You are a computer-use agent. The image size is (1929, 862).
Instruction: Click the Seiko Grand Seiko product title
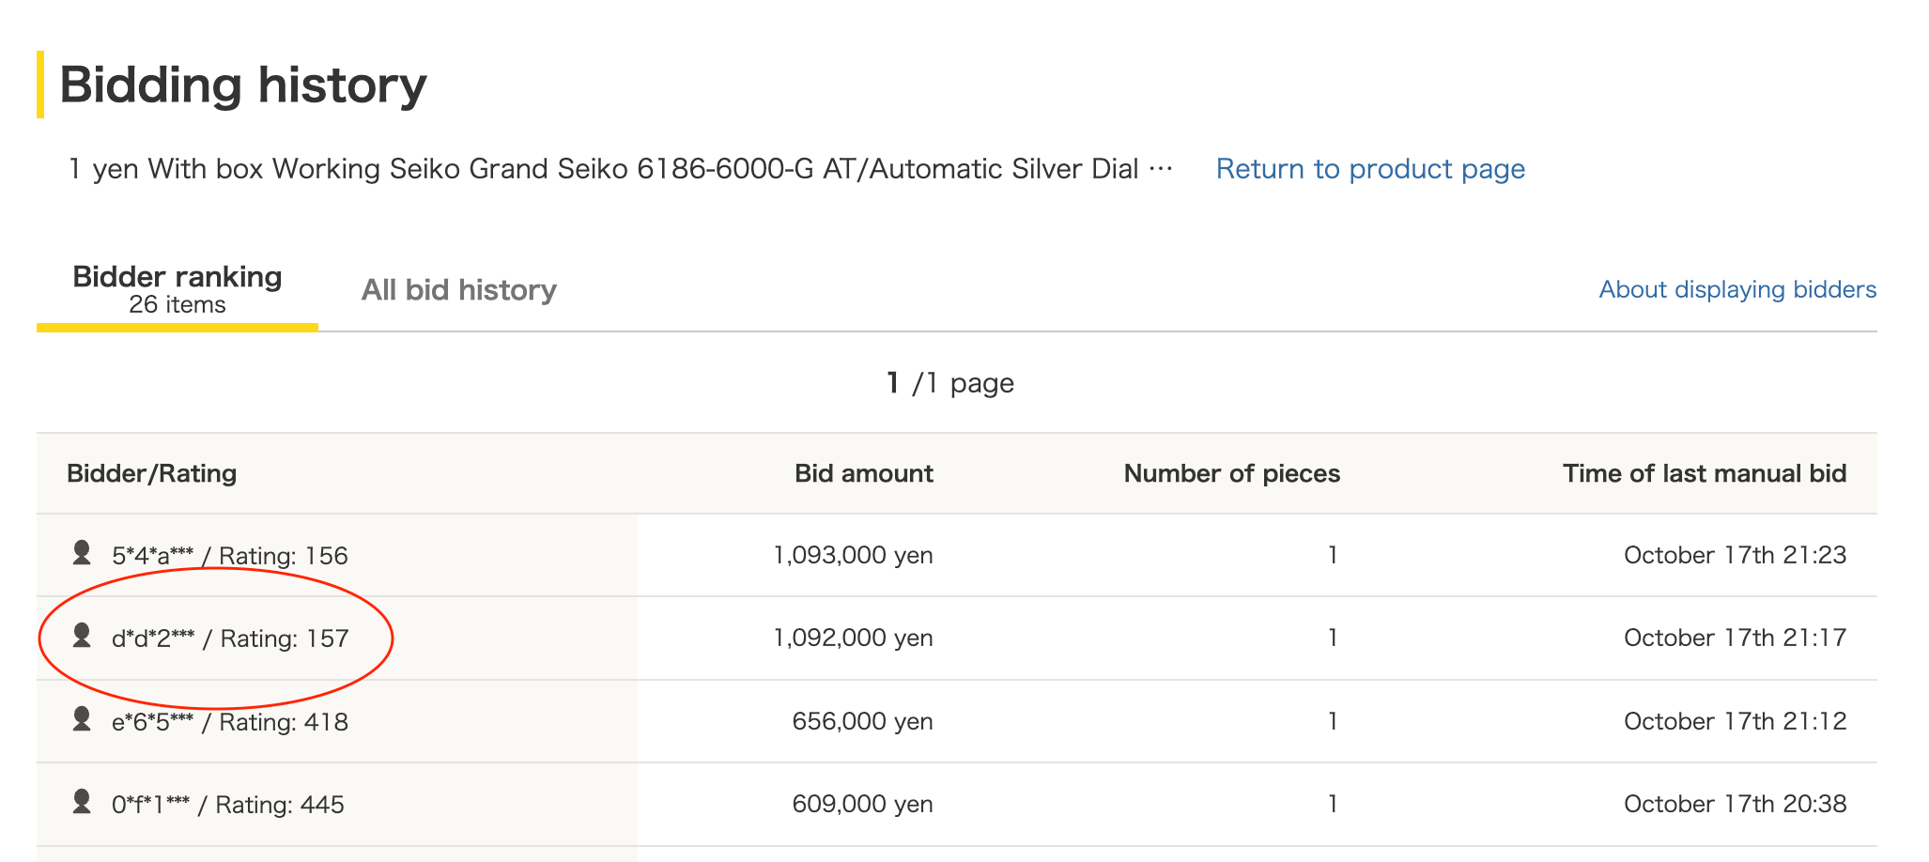pos(621,169)
